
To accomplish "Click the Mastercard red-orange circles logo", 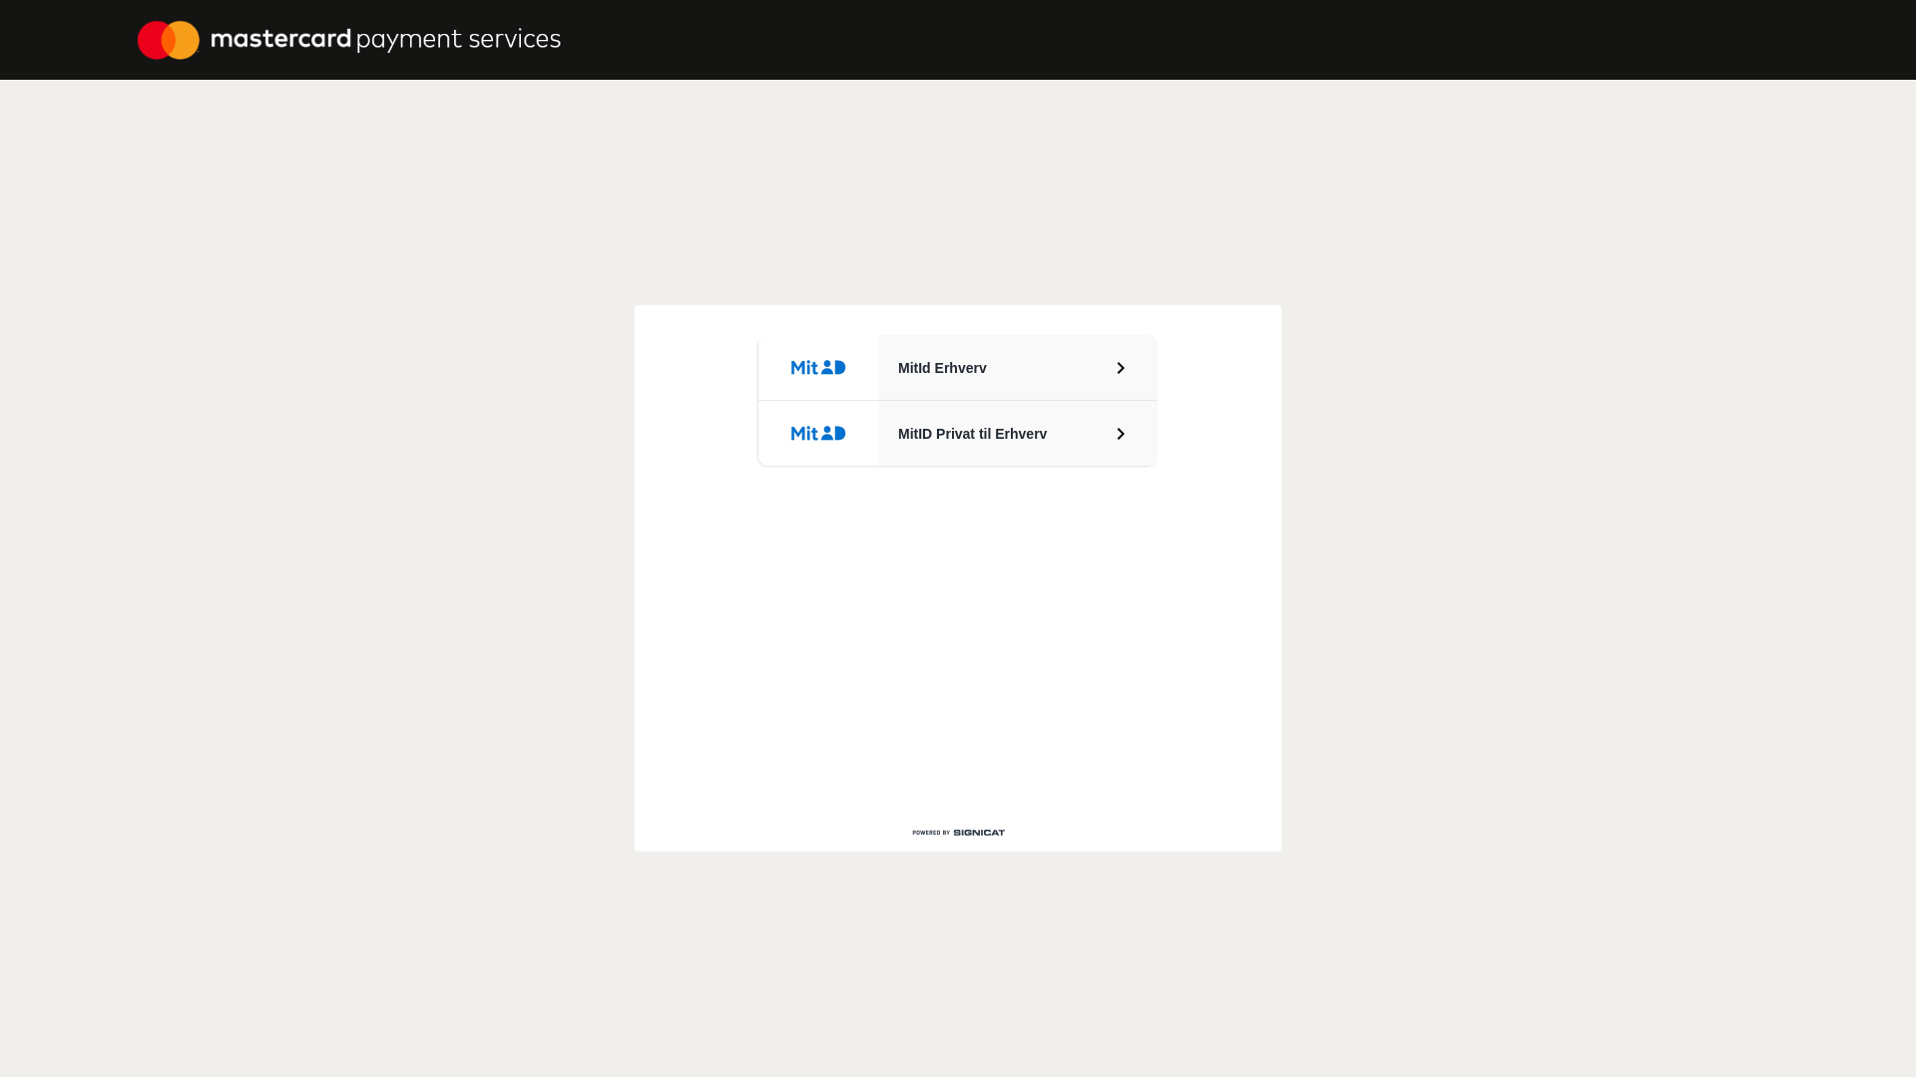I will [169, 40].
